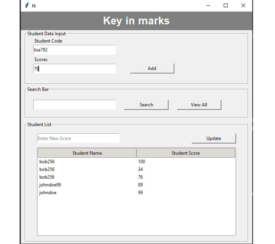Click the Student Code label
275x244 pixels.
click(48, 41)
